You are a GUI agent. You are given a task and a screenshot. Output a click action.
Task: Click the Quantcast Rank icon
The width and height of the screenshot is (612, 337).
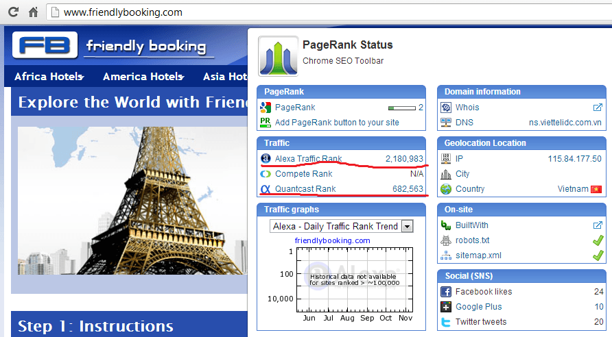[x=266, y=189]
